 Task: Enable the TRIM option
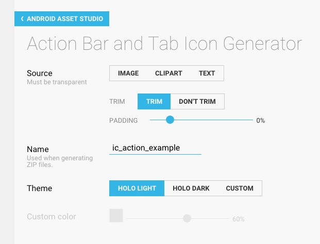(154, 102)
